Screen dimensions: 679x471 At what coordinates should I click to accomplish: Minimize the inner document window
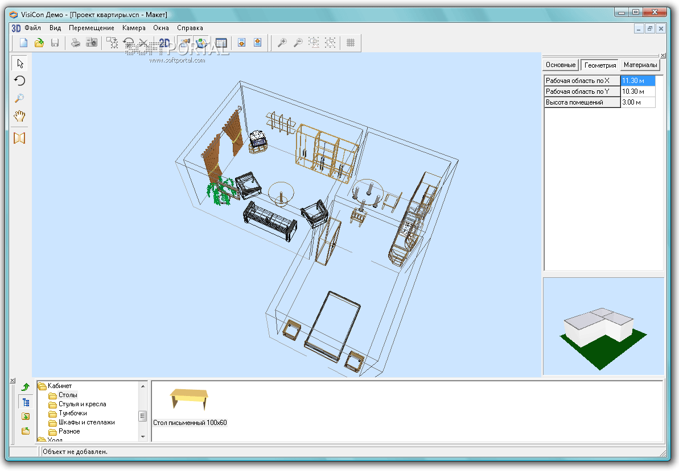639,28
